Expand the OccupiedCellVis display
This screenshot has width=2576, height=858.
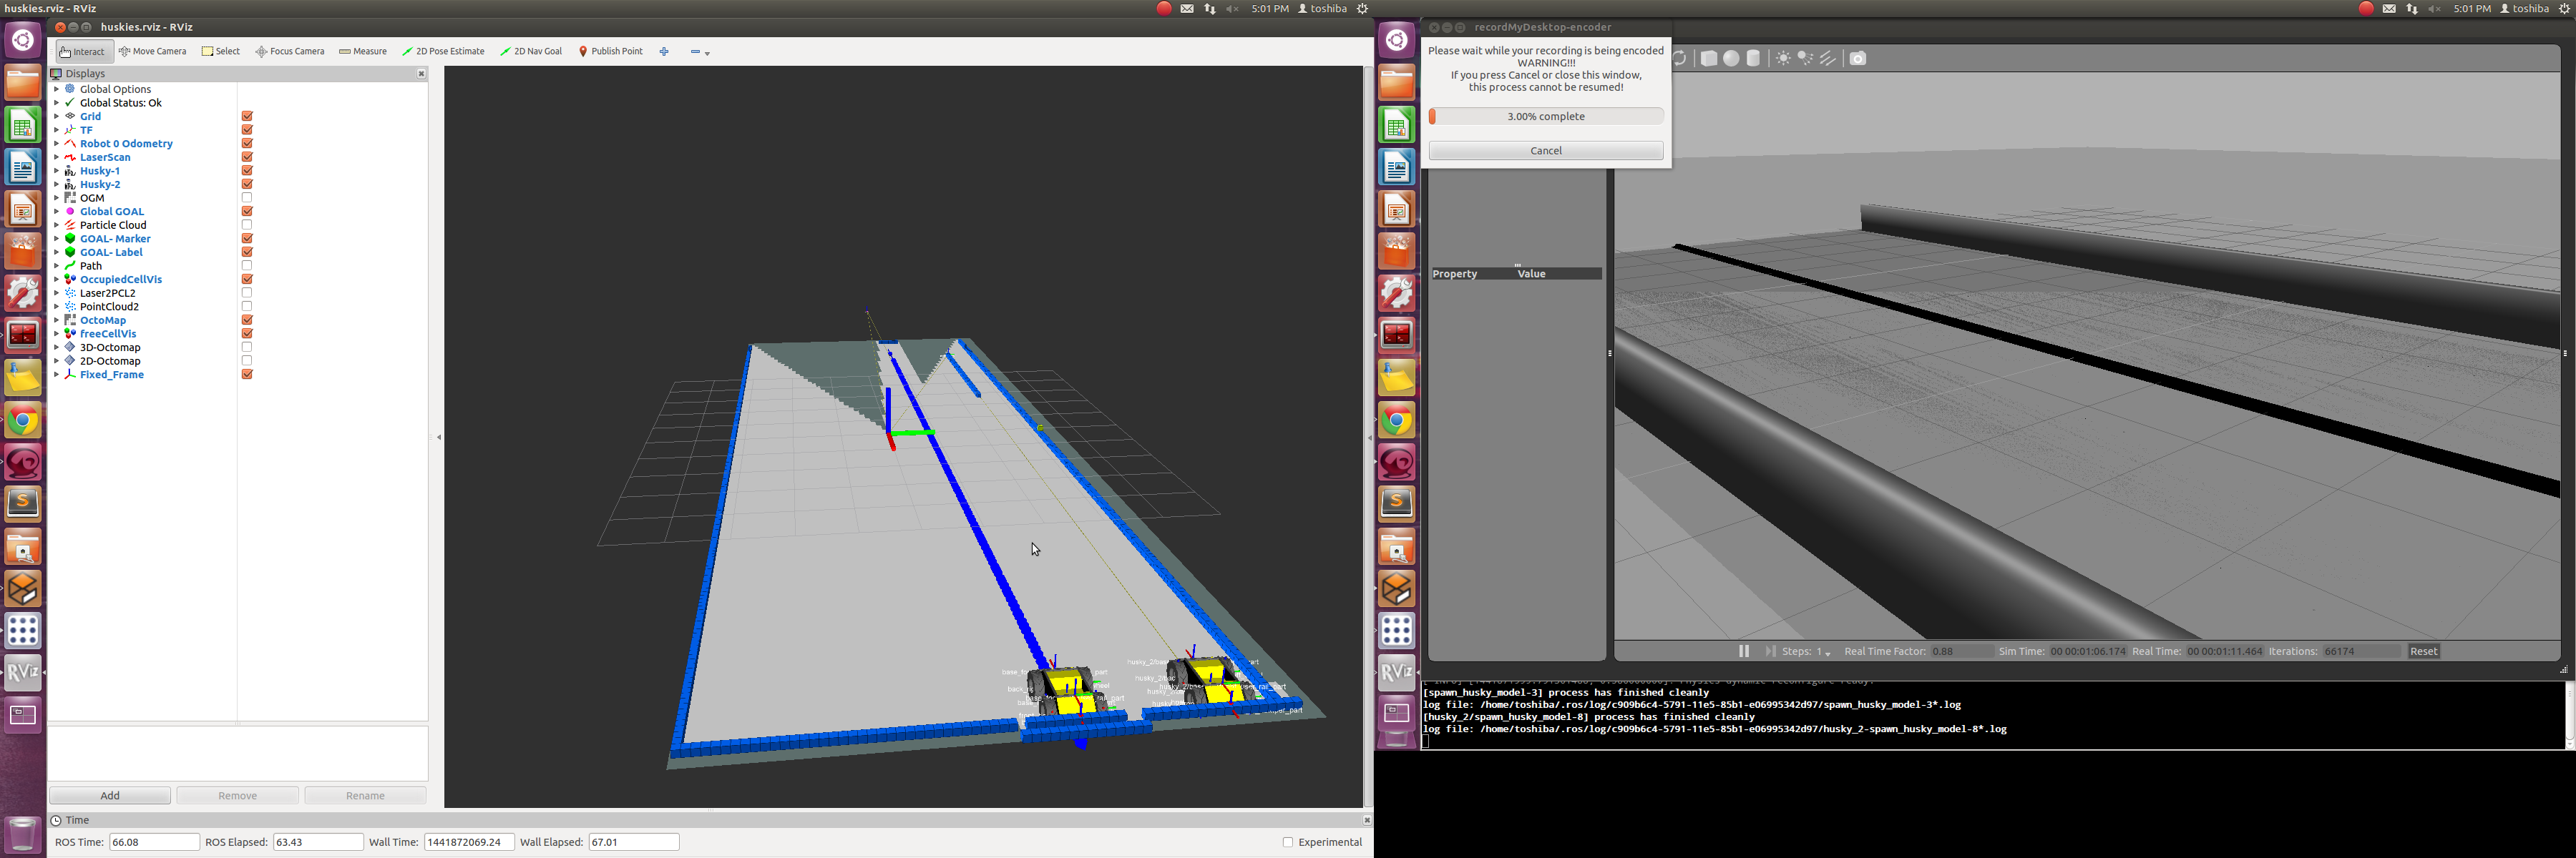click(57, 280)
